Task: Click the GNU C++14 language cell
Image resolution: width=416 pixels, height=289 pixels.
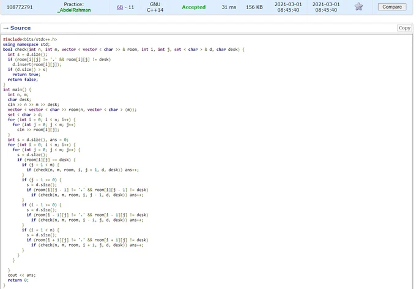Action: tap(155, 7)
